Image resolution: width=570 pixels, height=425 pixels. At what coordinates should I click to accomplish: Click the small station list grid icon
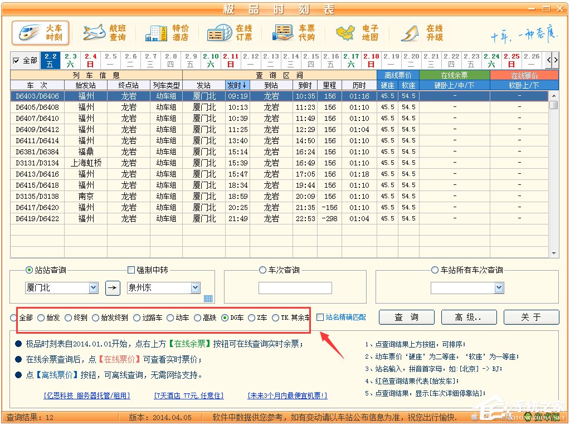click(208, 299)
